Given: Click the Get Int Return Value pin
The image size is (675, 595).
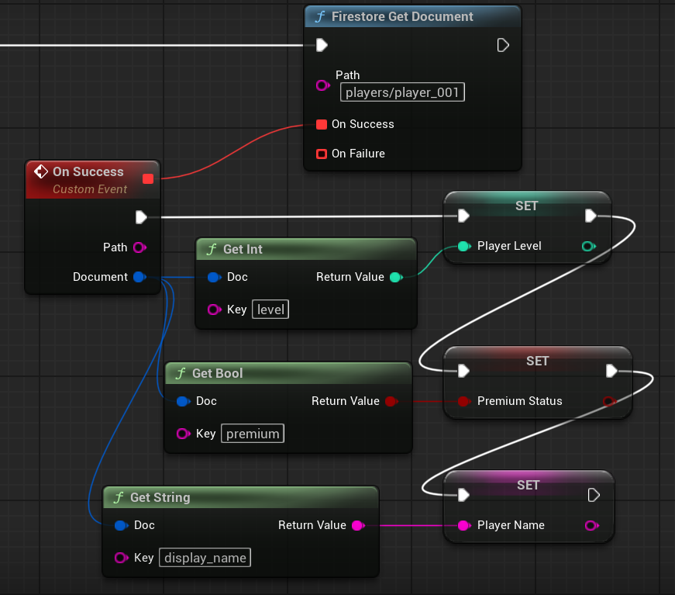Looking at the screenshot, I should point(395,277).
